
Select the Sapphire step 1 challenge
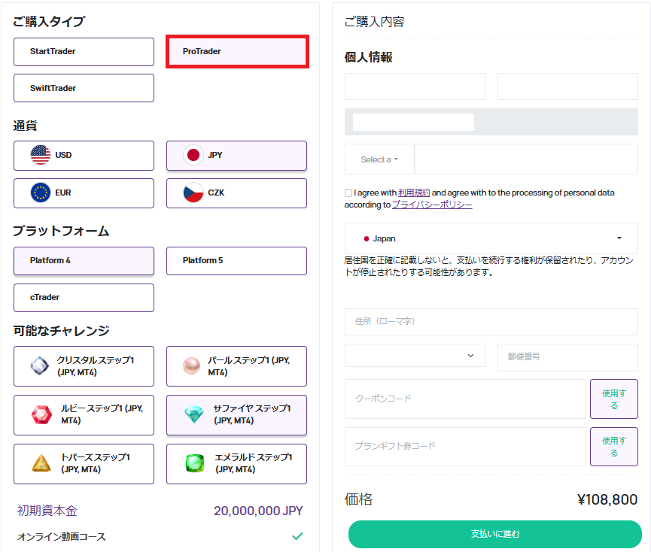(x=236, y=415)
